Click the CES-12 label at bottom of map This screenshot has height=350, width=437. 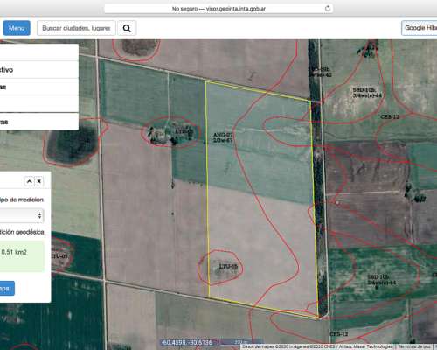pos(339,334)
